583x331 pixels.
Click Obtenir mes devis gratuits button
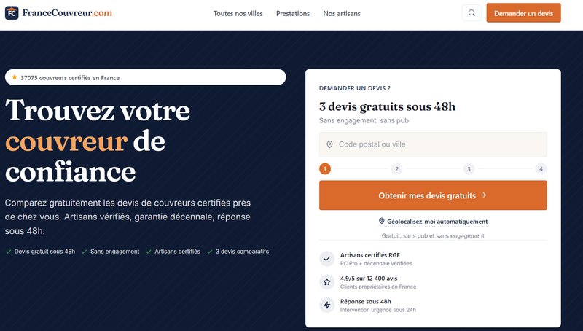click(433, 195)
